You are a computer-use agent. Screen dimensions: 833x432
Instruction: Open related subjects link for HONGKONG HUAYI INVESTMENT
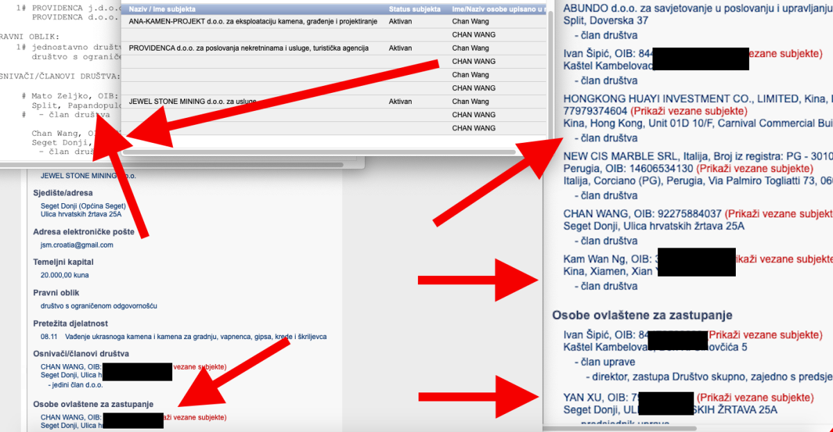(x=689, y=111)
